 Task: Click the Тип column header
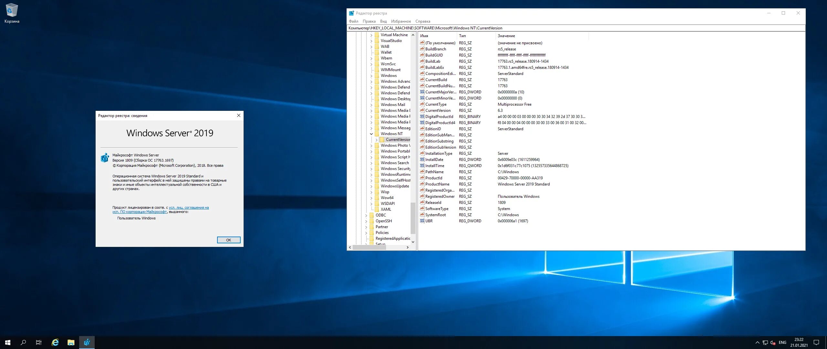[476, 36]
